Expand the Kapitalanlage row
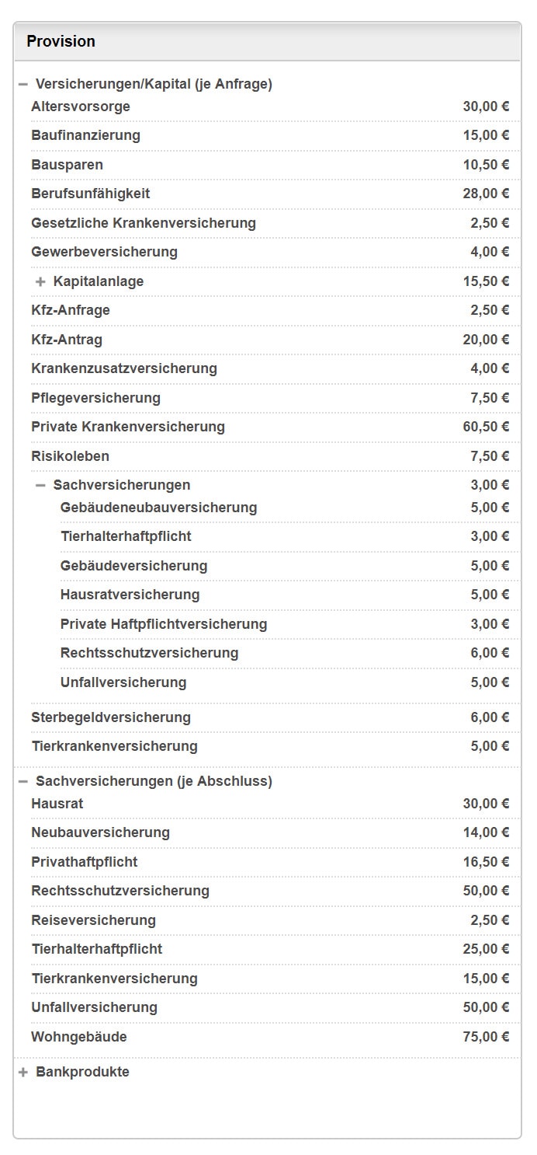 coord(41,281)
